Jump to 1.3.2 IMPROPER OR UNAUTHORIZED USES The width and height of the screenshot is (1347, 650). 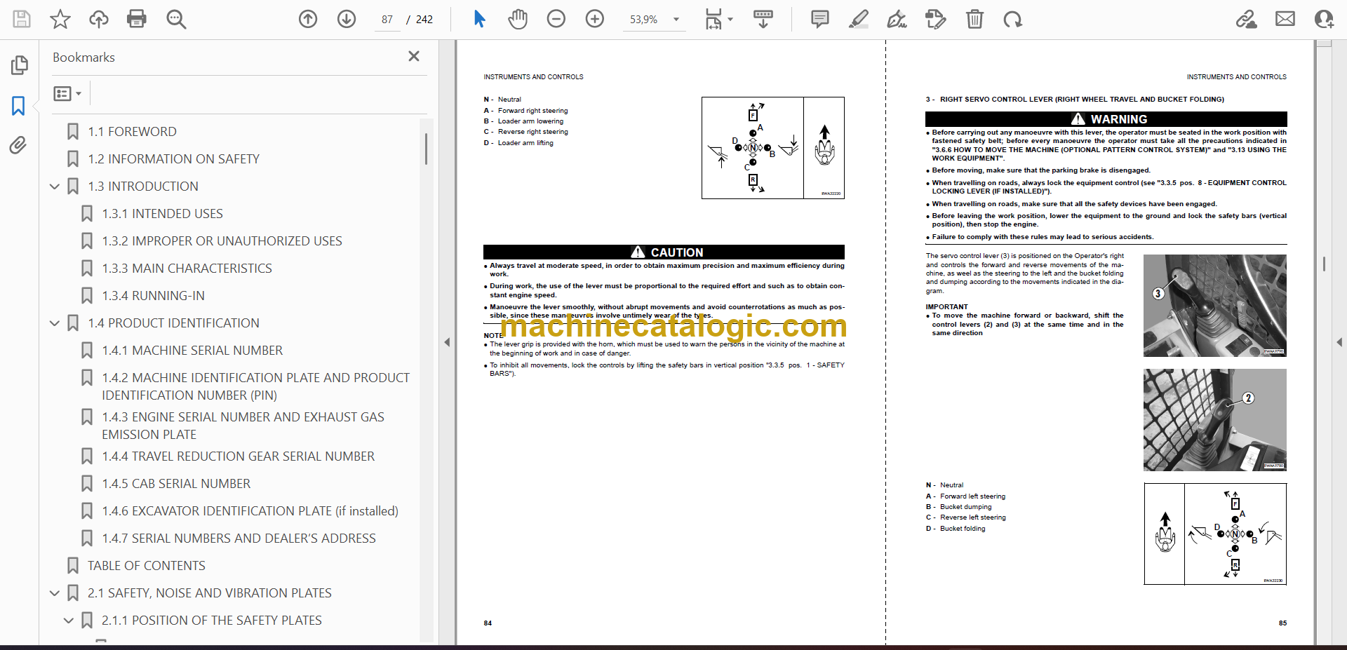click(222, 241)
